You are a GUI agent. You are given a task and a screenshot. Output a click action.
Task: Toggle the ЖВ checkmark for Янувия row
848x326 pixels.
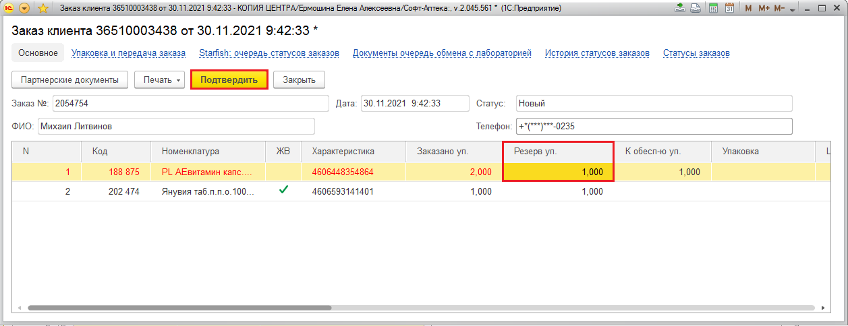click(283, 191)
